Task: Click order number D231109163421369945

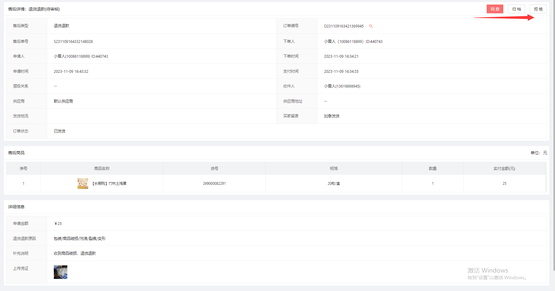Action: tap(344, 26)
